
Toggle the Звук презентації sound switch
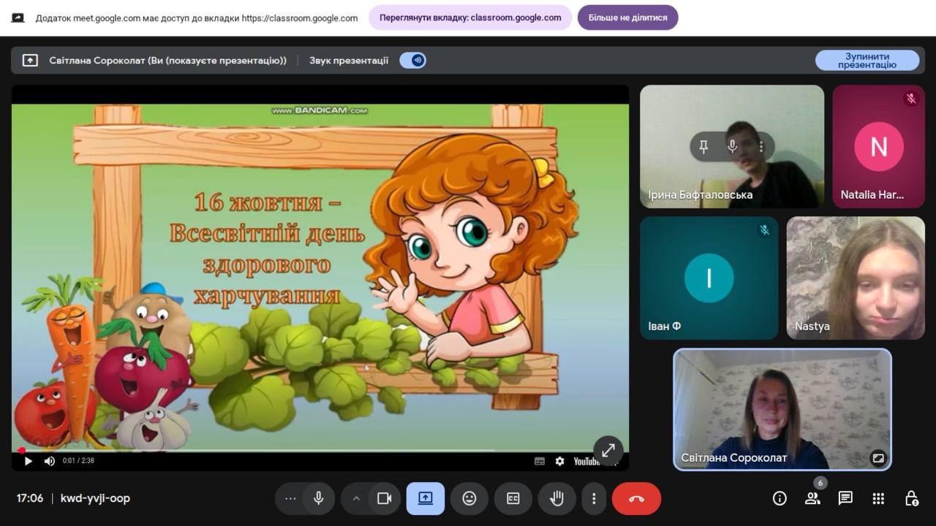pyautogui.click(x=413, y=61)
